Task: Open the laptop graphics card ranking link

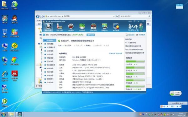Action: [x=133, y=46]
